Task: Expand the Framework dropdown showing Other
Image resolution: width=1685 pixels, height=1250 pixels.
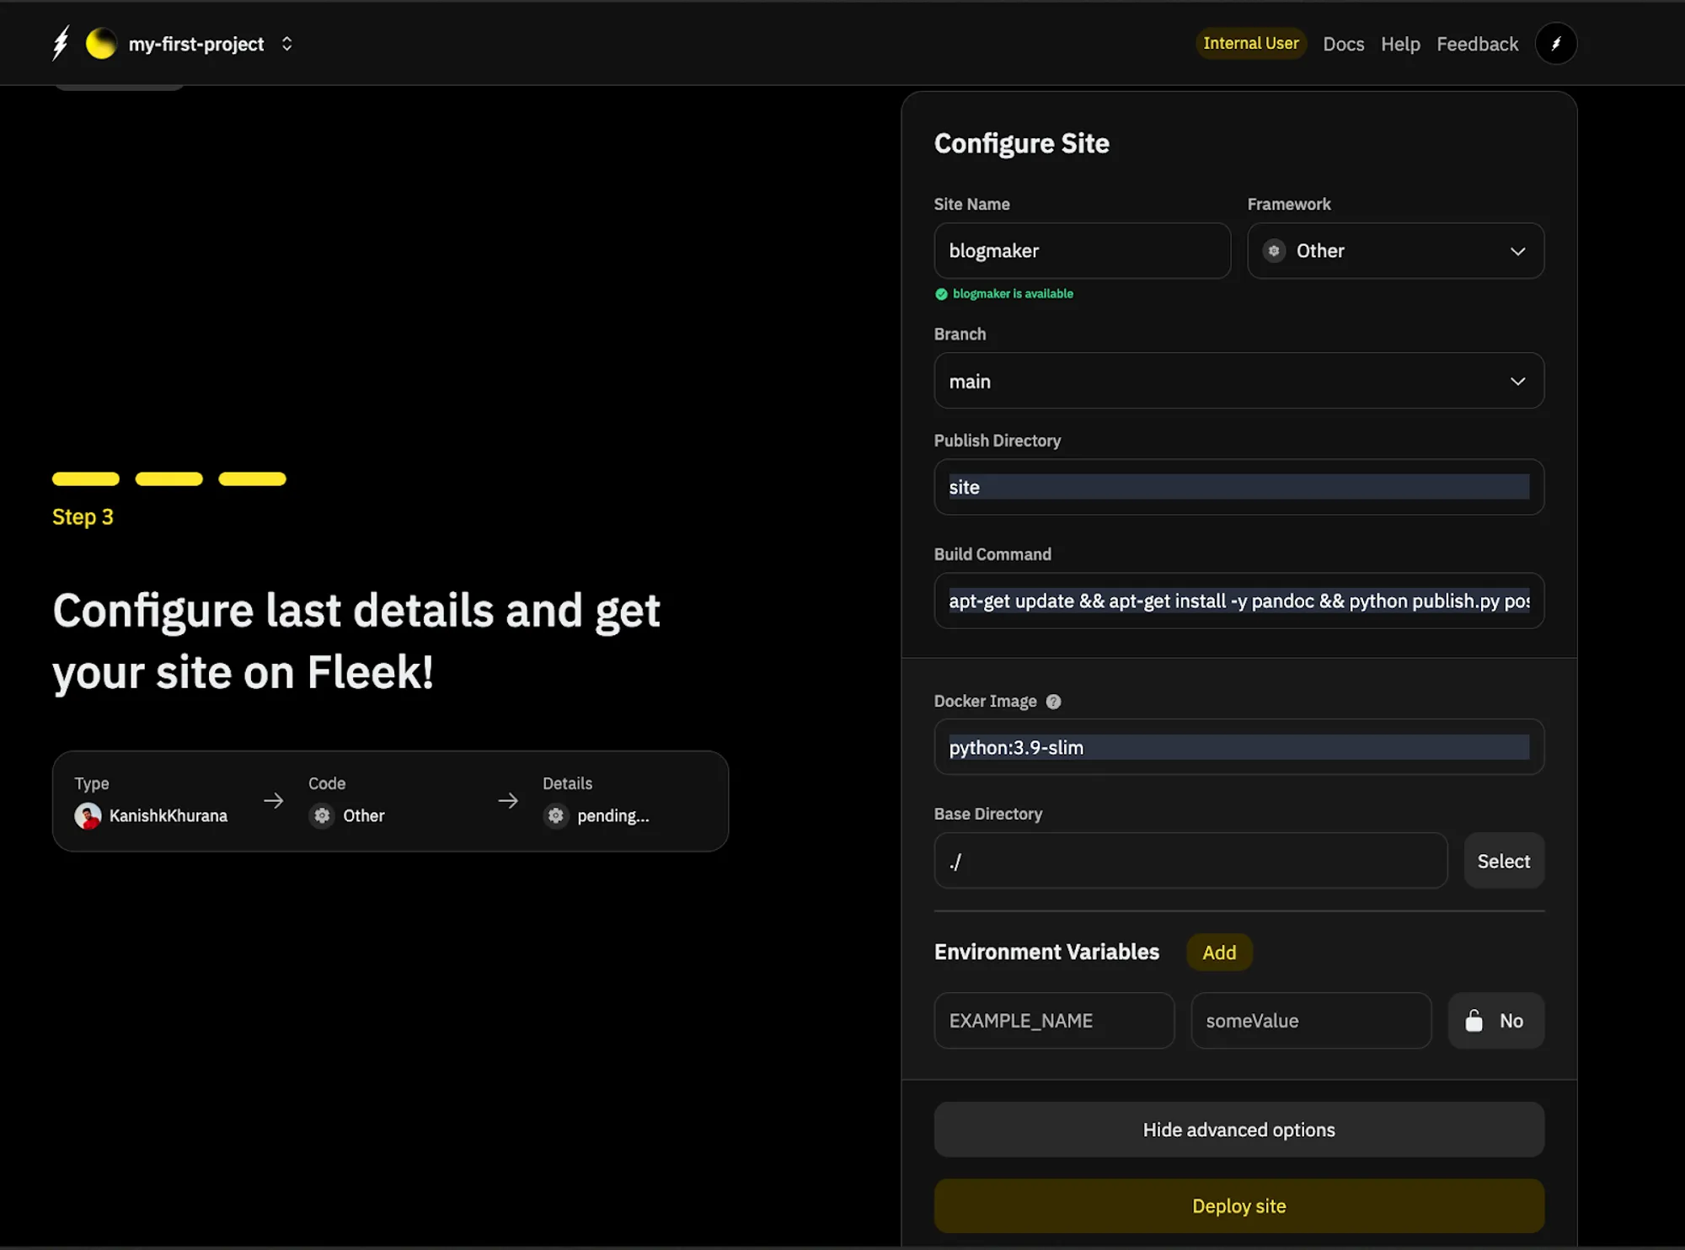Action: point(1395,251)
